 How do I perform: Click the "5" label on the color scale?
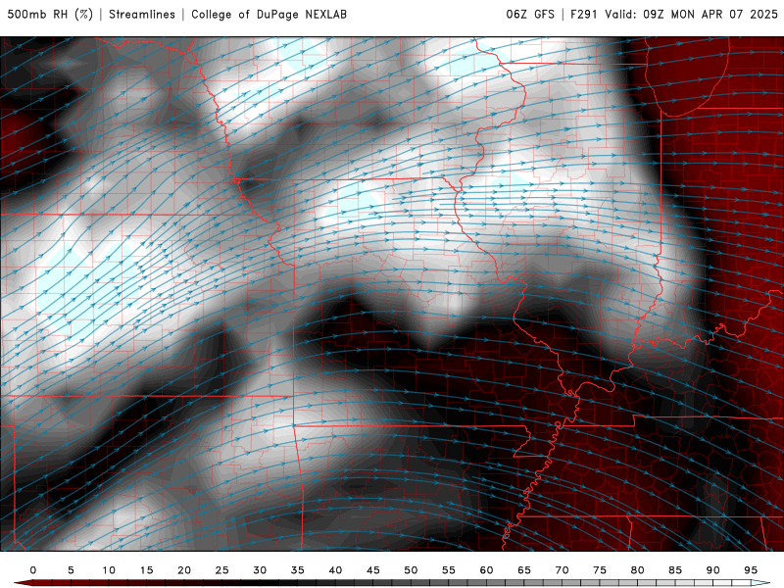(71, 570)
